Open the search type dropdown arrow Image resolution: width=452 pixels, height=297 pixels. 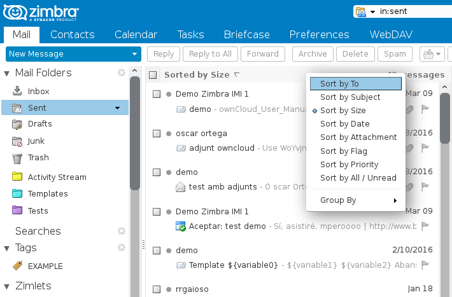tap(372, 12)
